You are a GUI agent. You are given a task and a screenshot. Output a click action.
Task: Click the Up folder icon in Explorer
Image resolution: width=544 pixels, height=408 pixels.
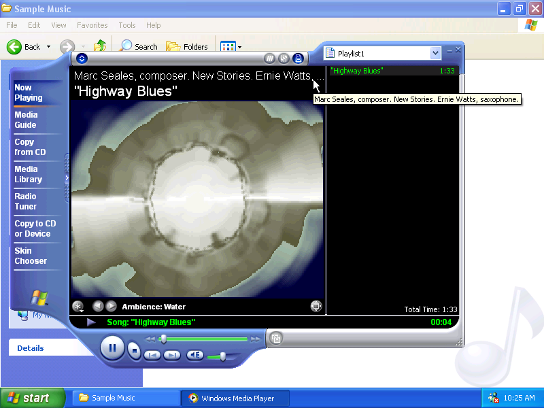(100, 46)
